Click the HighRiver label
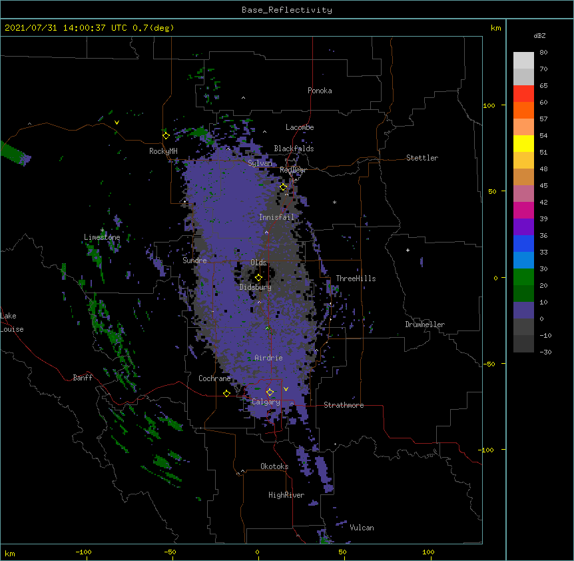Viewport: 574px width, 561px height. pos(286,495)
